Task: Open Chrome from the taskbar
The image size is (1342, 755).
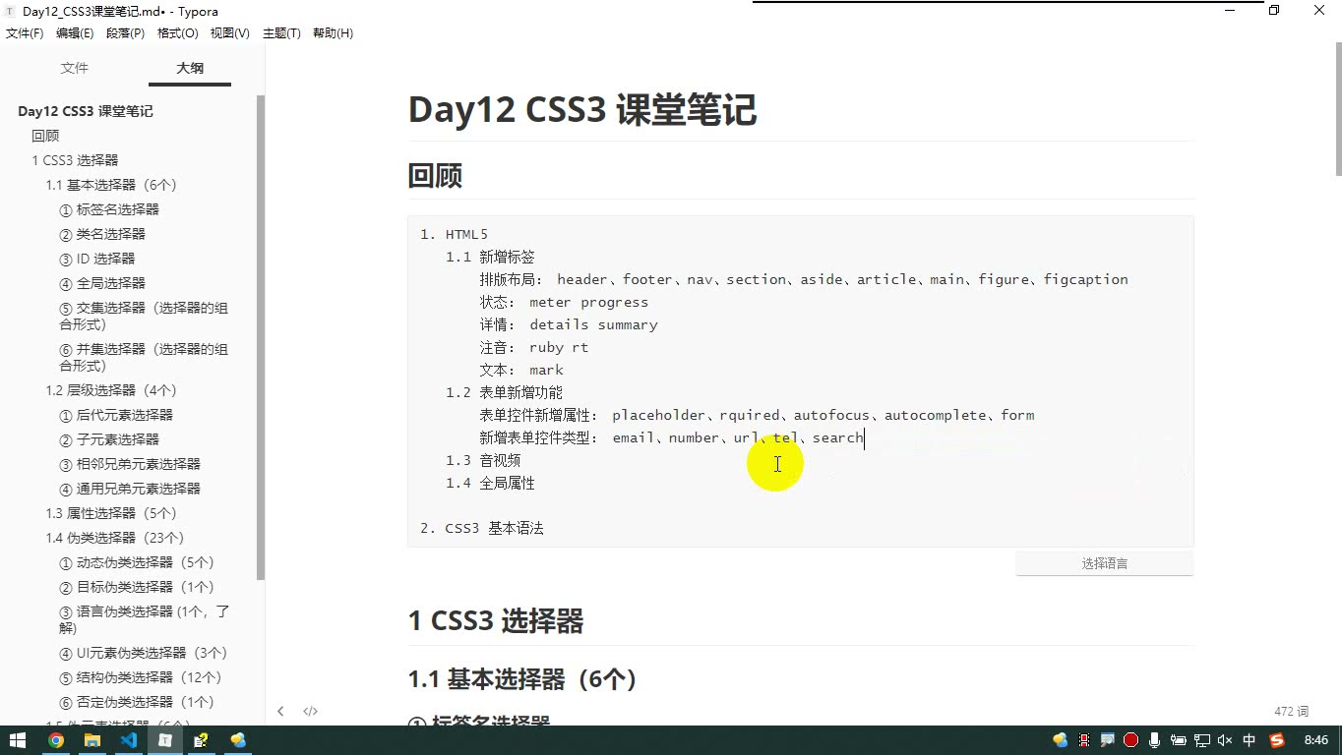Action: (x=56, y=740)
